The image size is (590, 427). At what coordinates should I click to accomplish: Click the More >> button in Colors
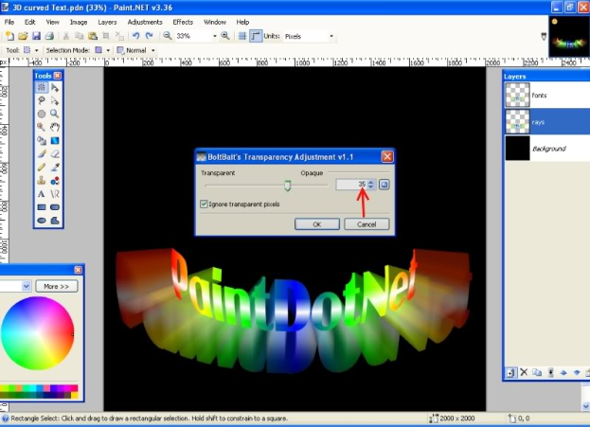(x=57, y=286)
